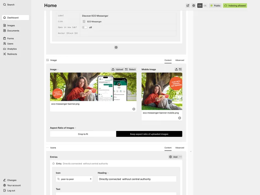Screen dimensions: 260x195
Task: Click the settings gear icon in toolbar
Action: pos(194,6)
